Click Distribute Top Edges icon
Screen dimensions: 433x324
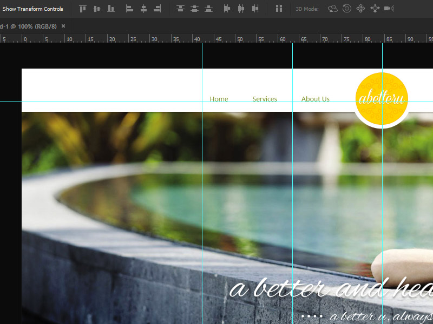click(x=180, y=9)
